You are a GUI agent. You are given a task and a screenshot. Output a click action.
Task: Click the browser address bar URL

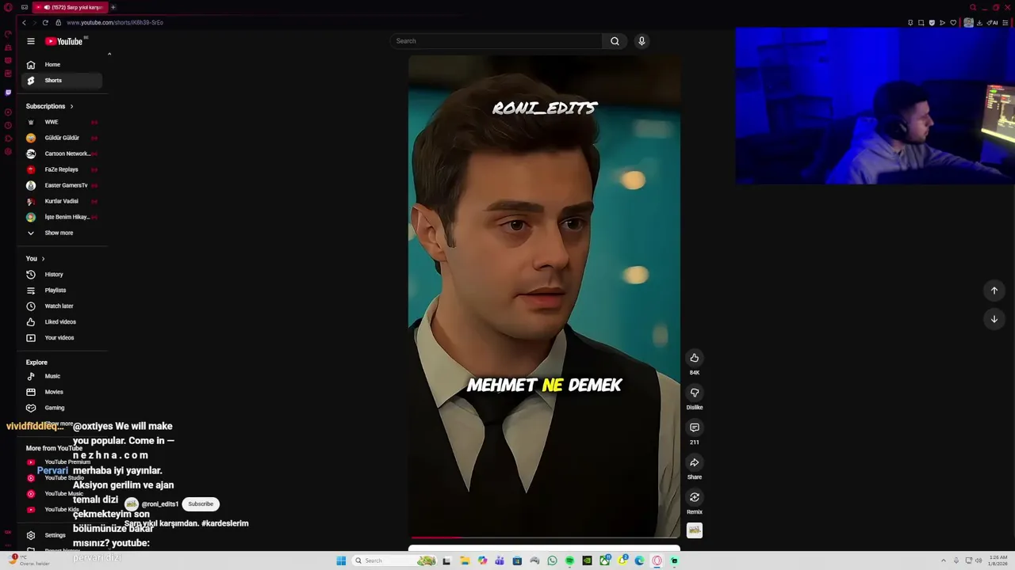115,22
